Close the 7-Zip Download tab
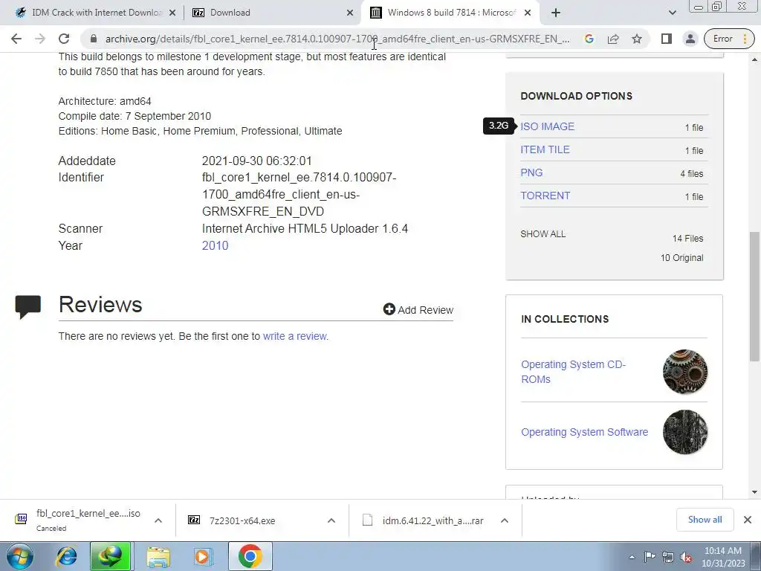This screenshot has width=761, height=571. (350, 13)
